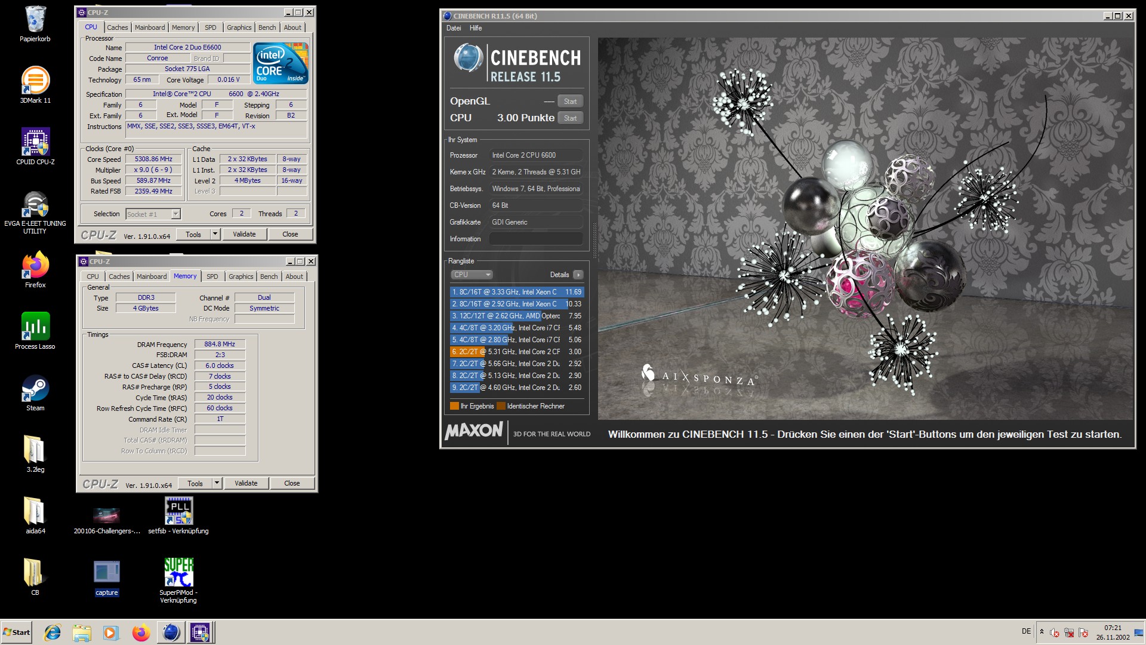Launch 3DMark 11 desktop shortcut
The width and height of the screenshot is (1146, 645).
coord(35,85)
